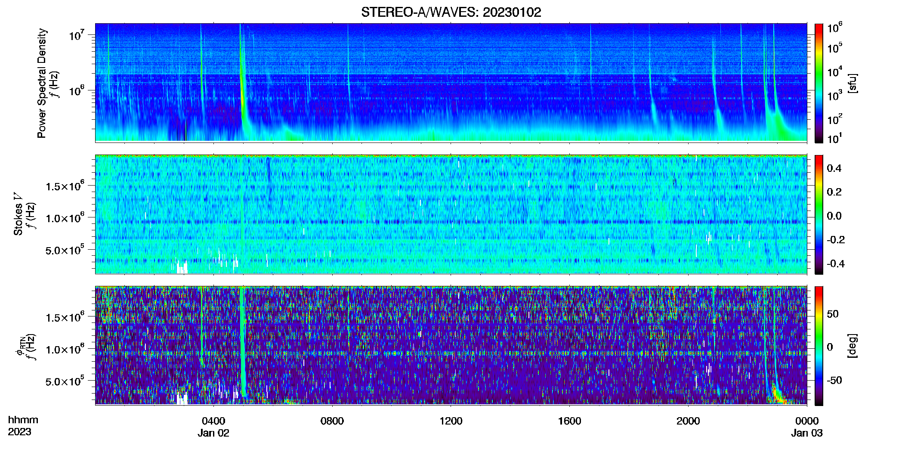Click the "0.4" Stokes V color bar label
This screenshot has width=902, height=465.
click(x=834, y=168)
